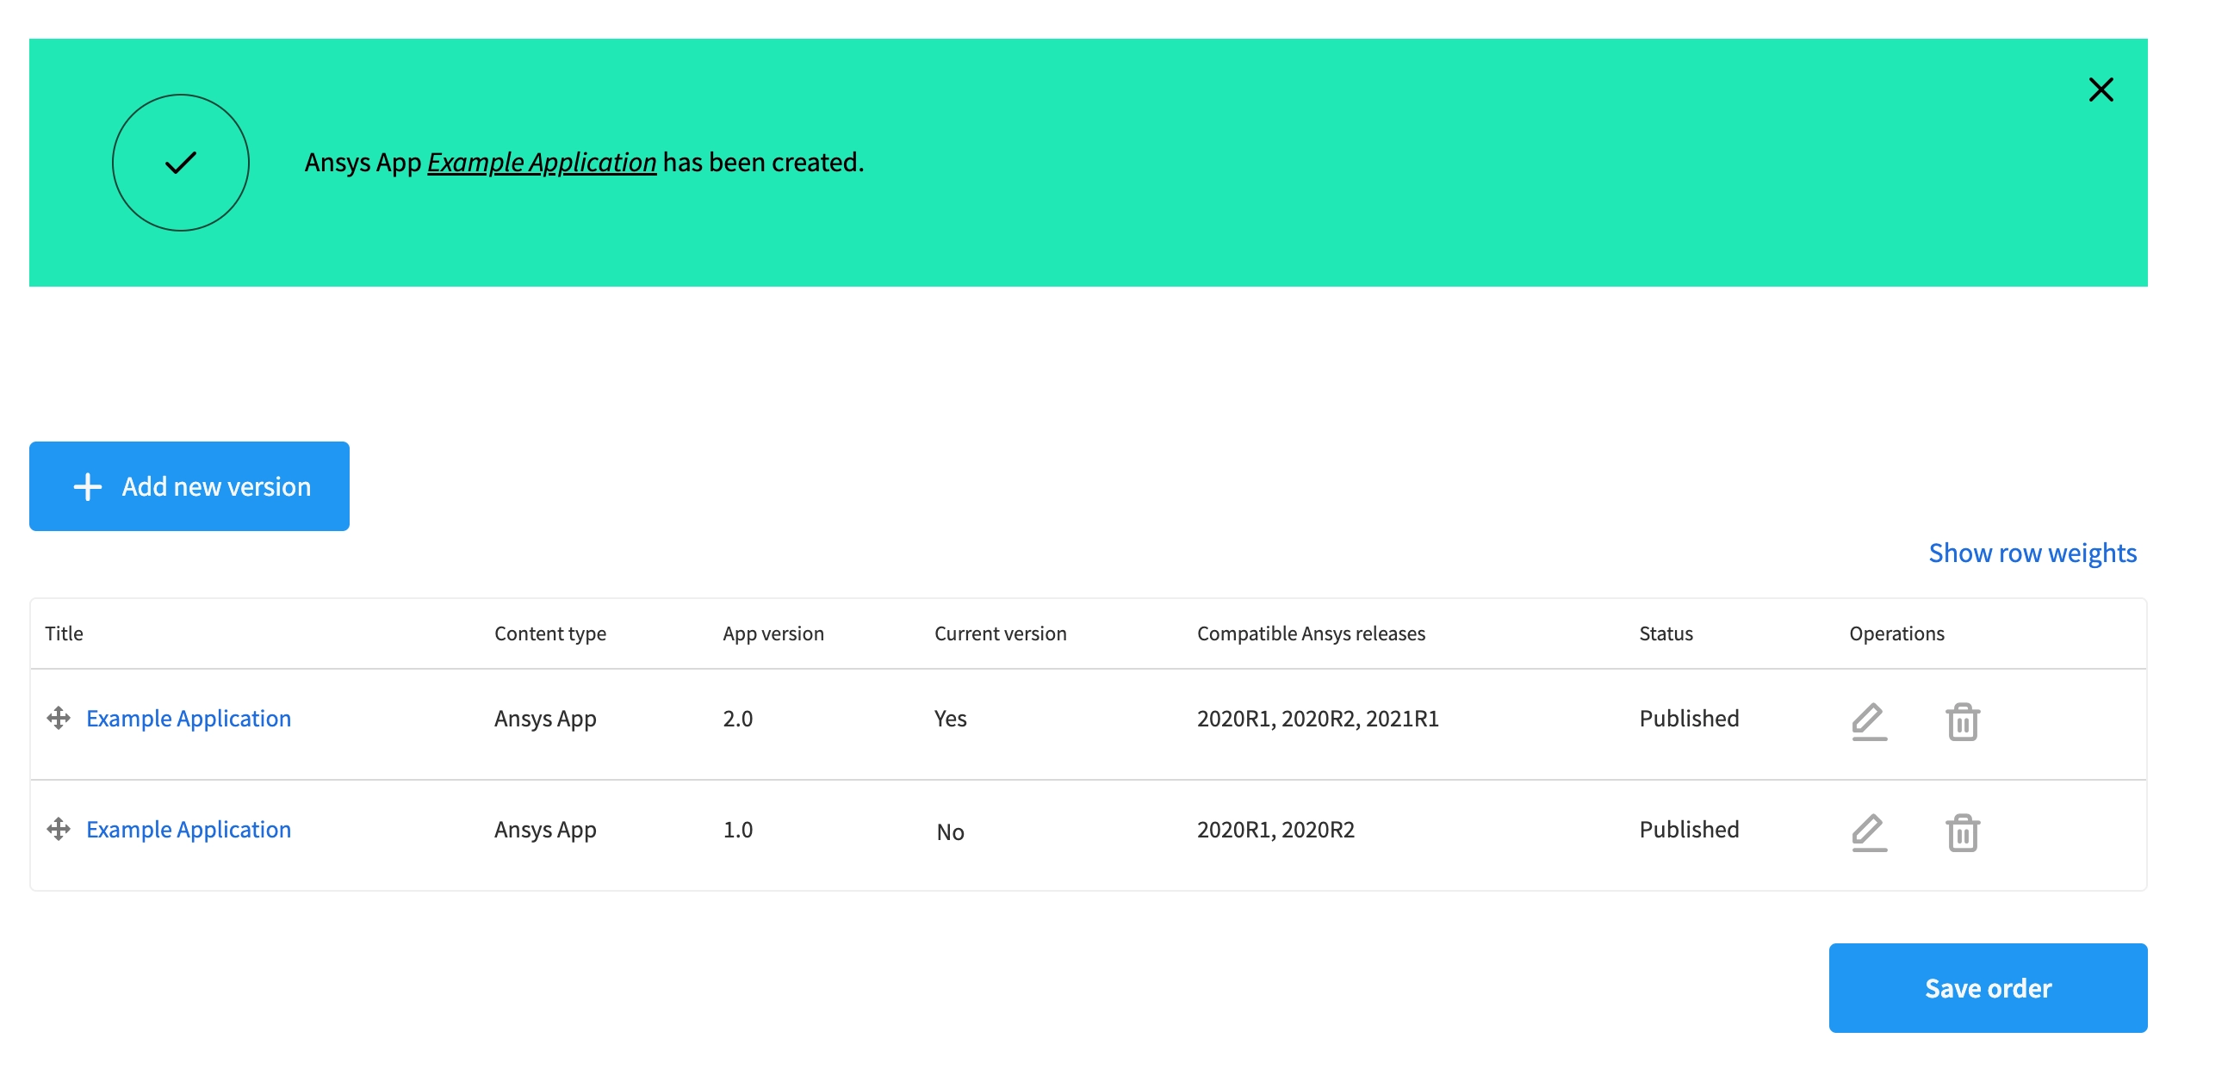Click the checkmark icon in the success banner
Viewport: 2234px width, 1069px height.
[180, 162]
